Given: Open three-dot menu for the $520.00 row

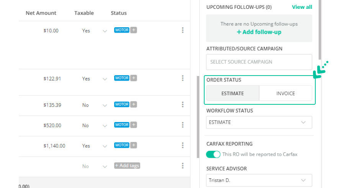Looking at the screenshot, I should coord(183,125).
